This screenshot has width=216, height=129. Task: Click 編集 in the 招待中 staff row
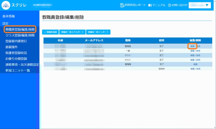pos(192,69)
